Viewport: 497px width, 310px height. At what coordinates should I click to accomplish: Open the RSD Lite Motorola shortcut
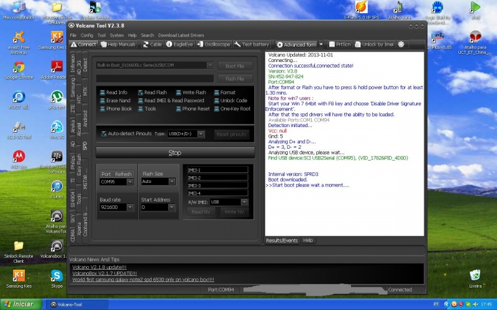point(19,159)
